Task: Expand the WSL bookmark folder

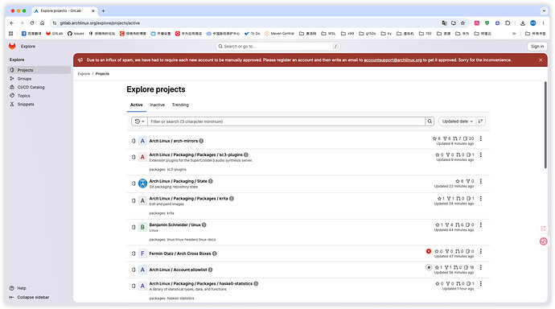Action: coord(328,33)
